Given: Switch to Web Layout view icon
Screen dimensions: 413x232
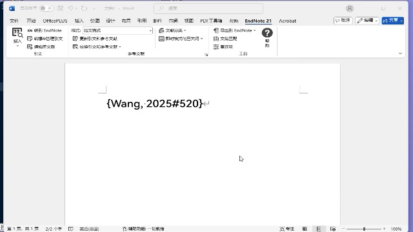Looking at the screenshot, I should pyautogui.click(x=333, y=229).
